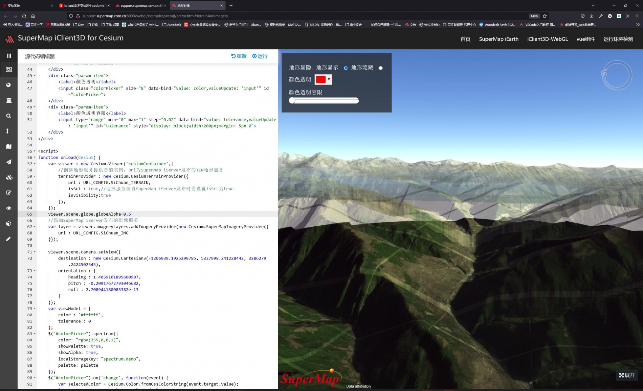Click 运行 run code button
Image resolution: width=643 pixels, height=391 pixels.
[x=260, y=56]
